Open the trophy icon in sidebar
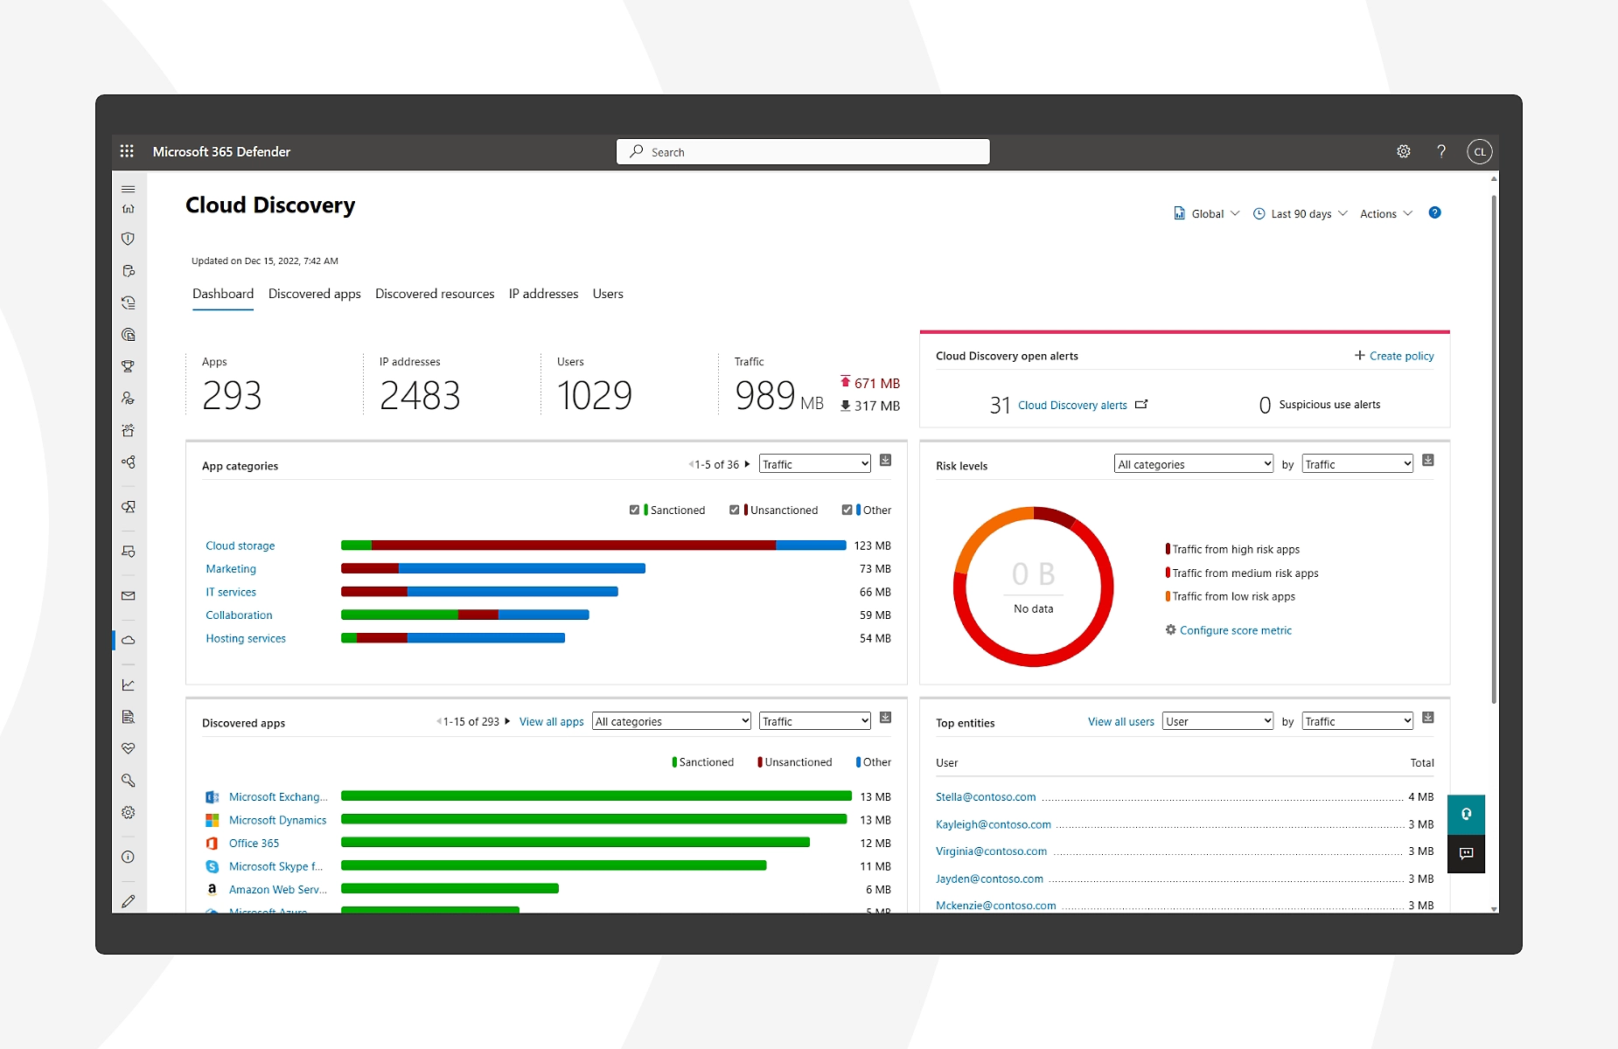This screenshot has height=1049, width=1618. click(x=129, y=366)
